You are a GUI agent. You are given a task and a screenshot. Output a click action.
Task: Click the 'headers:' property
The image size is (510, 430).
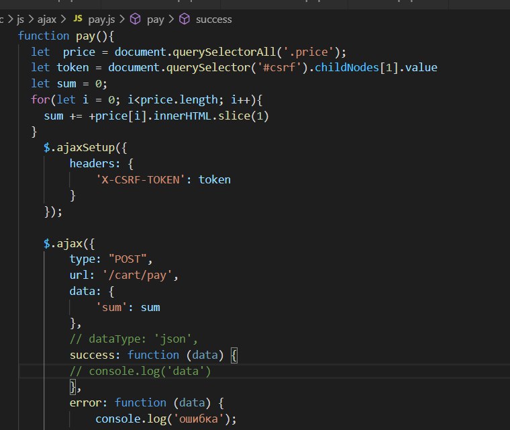click(x=95, y=163)
